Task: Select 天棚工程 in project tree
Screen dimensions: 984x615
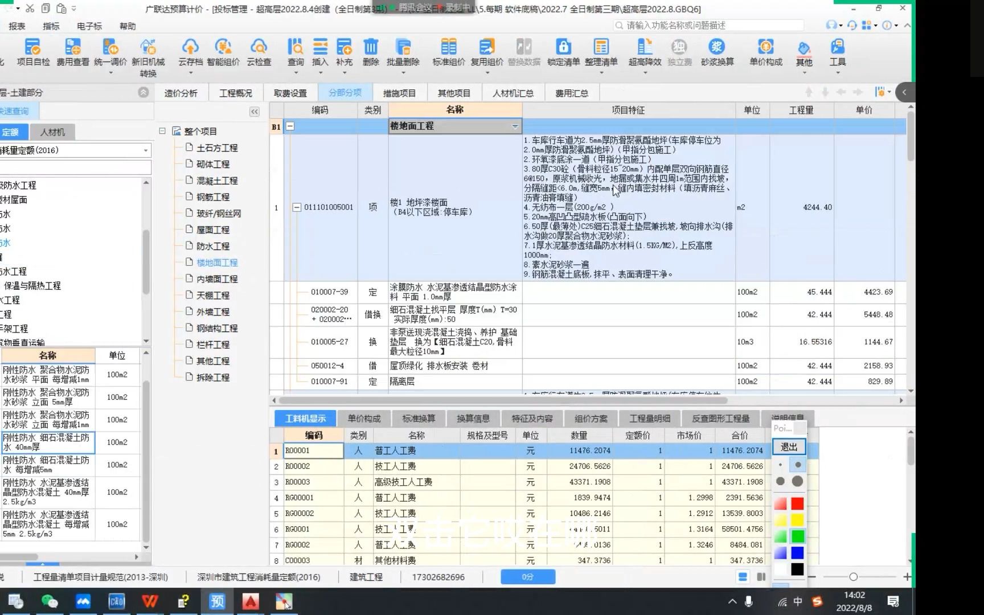Action: pos(213,296)
